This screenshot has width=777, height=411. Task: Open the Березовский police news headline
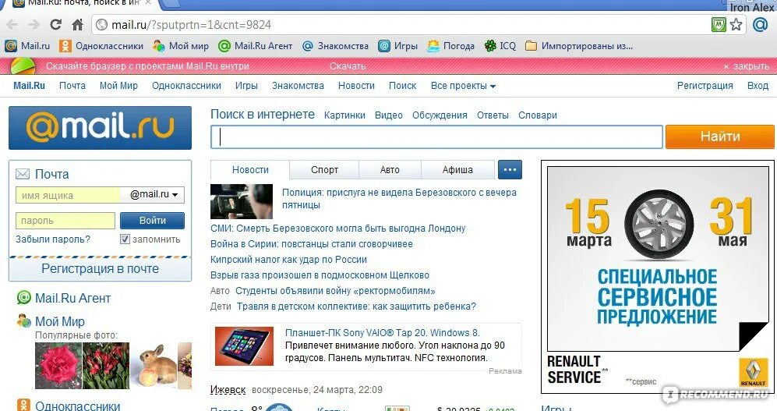click(399, 199)
